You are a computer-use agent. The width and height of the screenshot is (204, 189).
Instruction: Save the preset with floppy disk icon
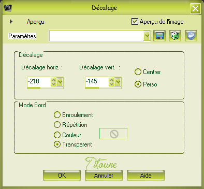pos(159,36)
